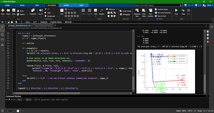Click the Go To icon
Image resolution: width=214 pixels, height=113 pixels.
pos(41,10)
